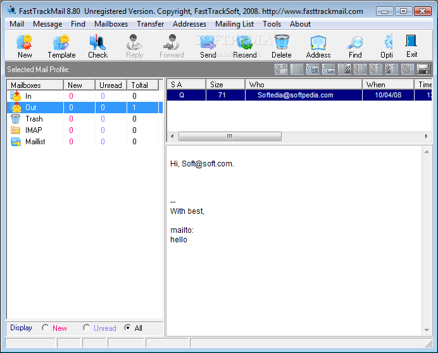Click the Delete trash can icon

tap(282, 42)
